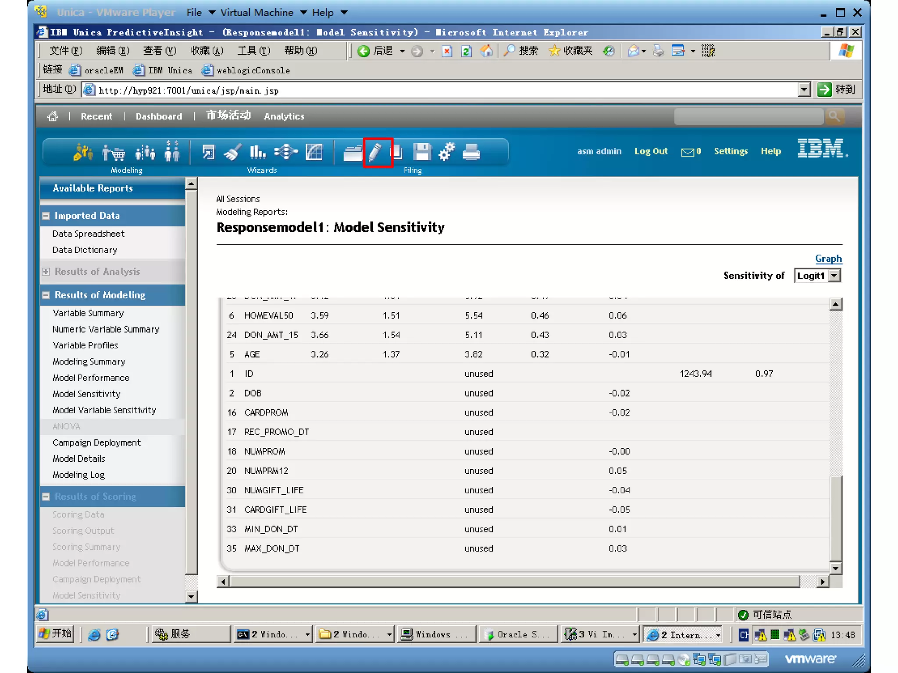898x673 pixels.
Task: Click the import data wizard icon
Action: (208, 152)
